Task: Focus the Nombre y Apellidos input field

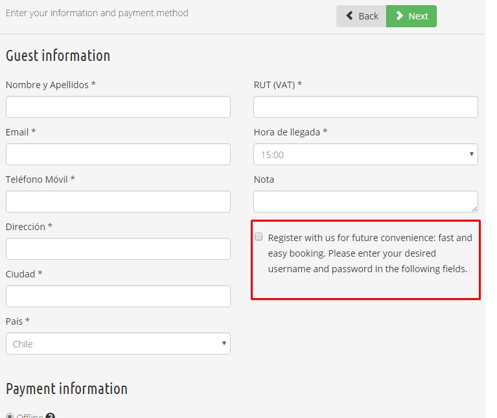Action: tap(118, 107)
